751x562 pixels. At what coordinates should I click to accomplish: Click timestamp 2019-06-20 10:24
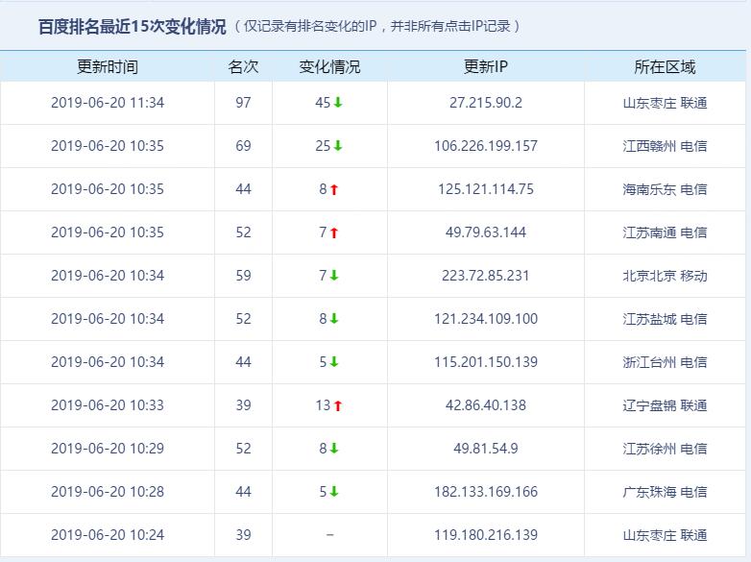tap(108, 535)
